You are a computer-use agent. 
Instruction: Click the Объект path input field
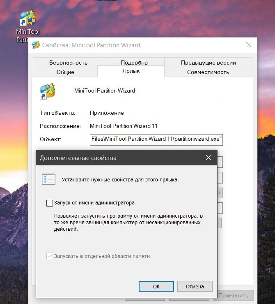tap(156, 139)
